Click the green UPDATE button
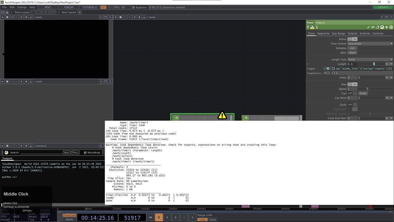This screenshot has width=394, height=222. (383, 7)
